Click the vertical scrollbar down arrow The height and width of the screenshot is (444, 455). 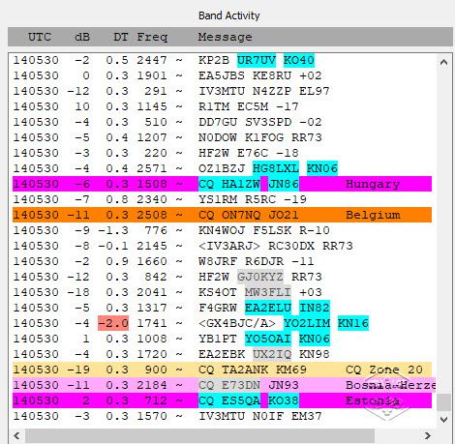pyautogui.click(x=444, y=419)
